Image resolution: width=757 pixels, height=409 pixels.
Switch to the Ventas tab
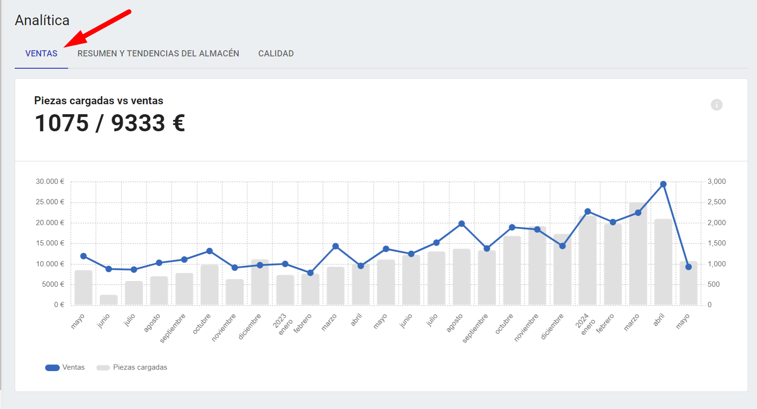point(41,54)
